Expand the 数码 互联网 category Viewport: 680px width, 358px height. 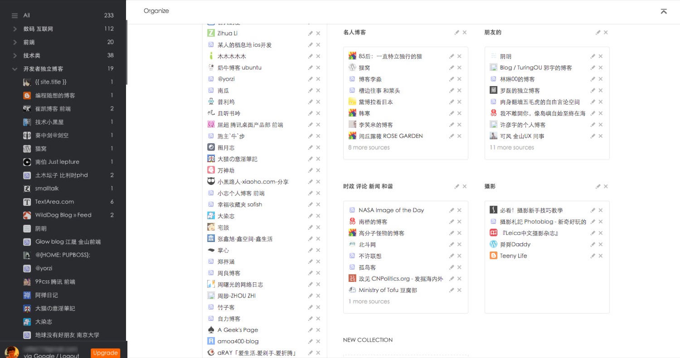(x=15, y=29)
